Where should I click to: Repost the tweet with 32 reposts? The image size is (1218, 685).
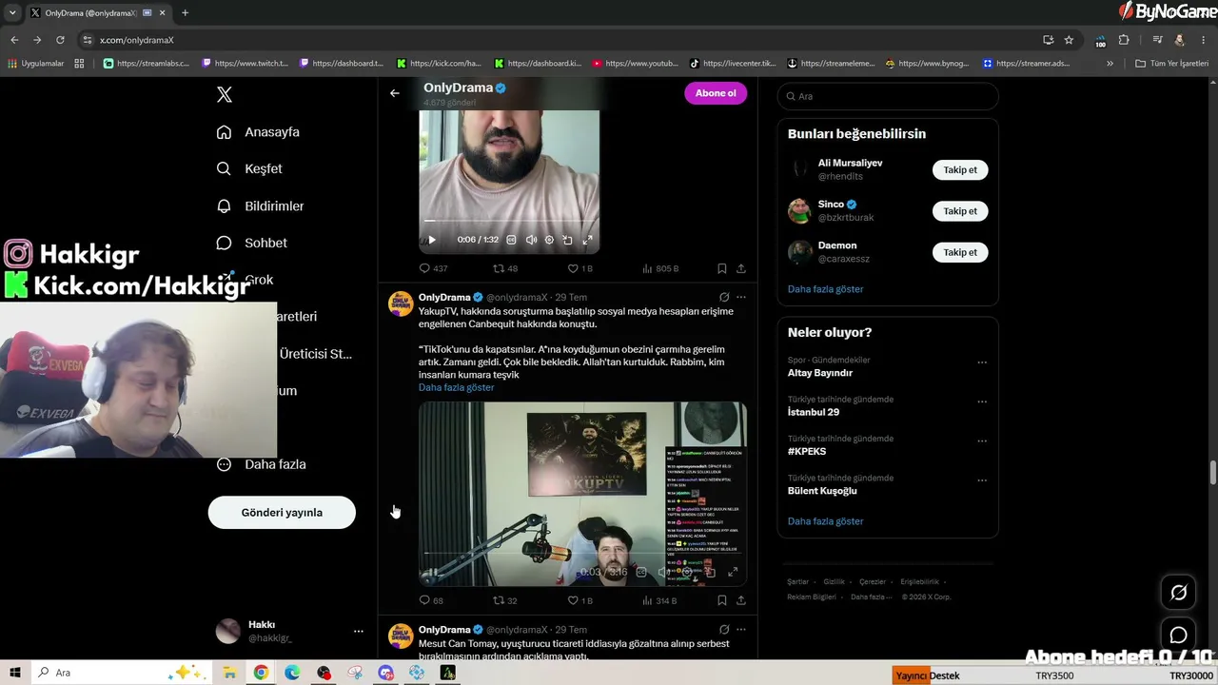tap(505, 600)
